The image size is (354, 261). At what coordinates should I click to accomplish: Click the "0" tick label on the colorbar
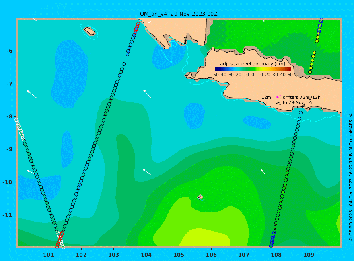[253, 75]
